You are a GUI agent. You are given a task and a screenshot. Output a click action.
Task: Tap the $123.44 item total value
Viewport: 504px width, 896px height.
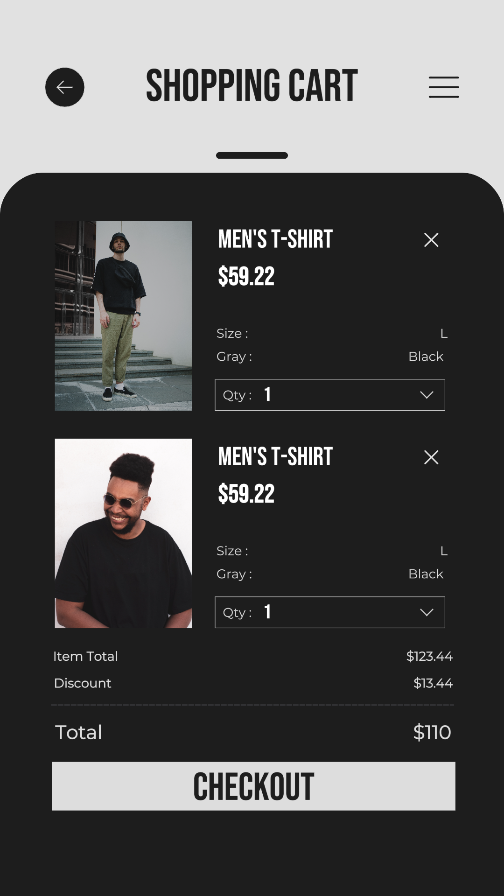[429, 656]
